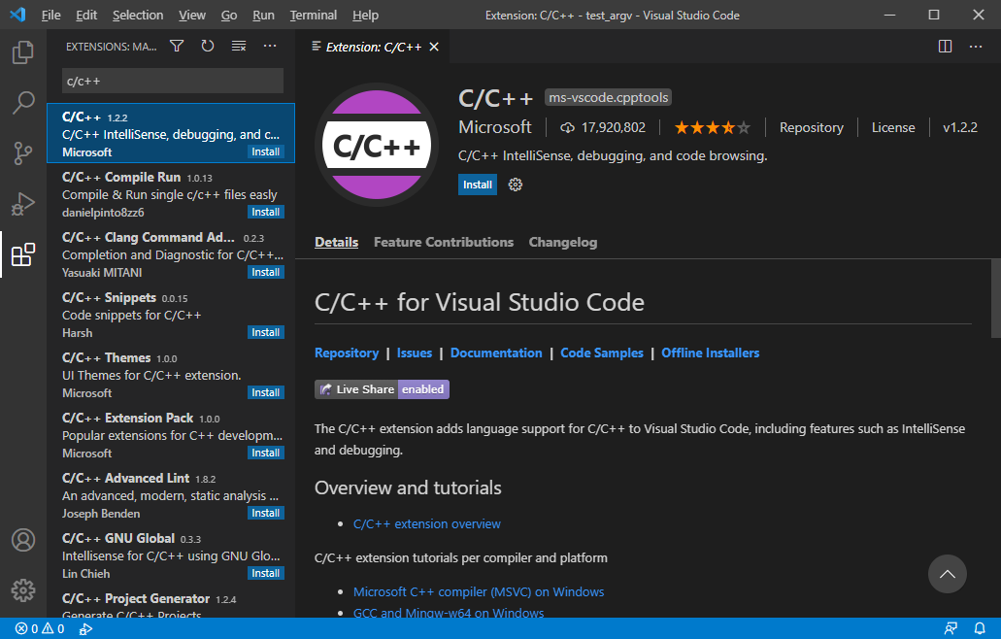Clear extensions search results
Image resolution: width=1001 pixels, height=639 pixels.
tap(239, 46)
